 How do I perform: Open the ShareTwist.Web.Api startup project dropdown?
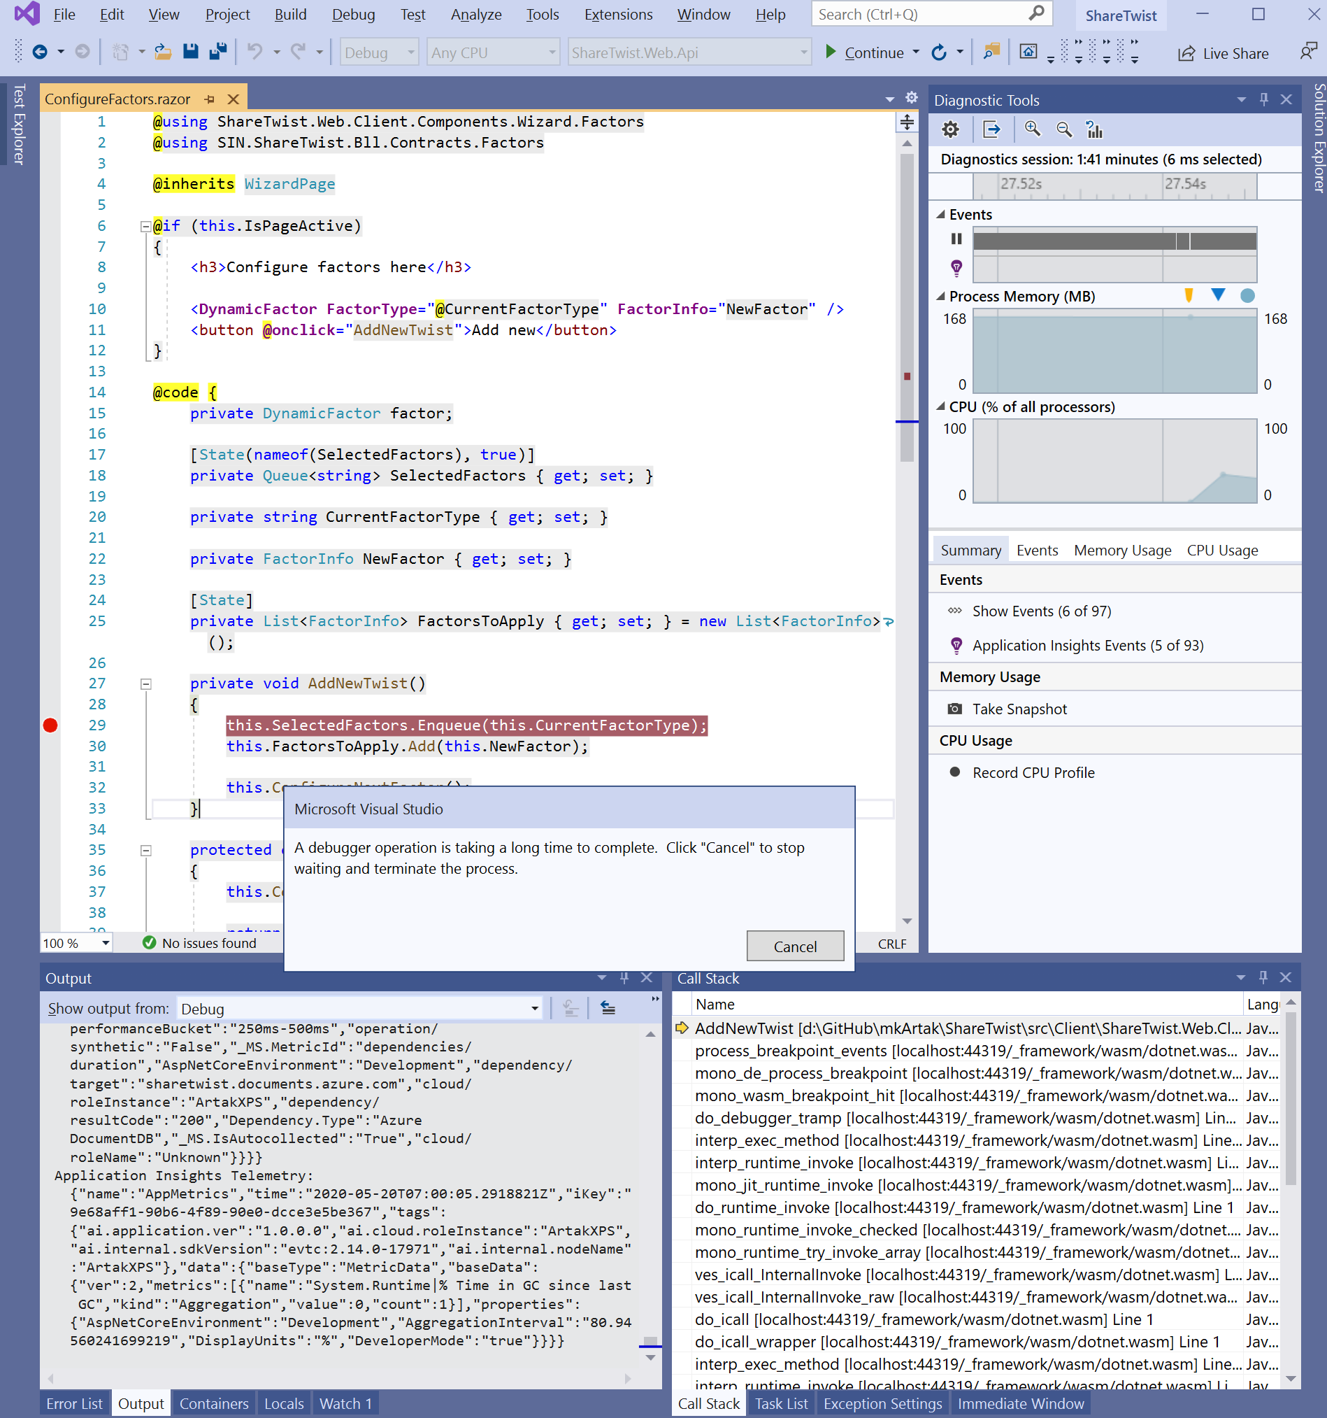pyautogui.click(x=689, y=52)
